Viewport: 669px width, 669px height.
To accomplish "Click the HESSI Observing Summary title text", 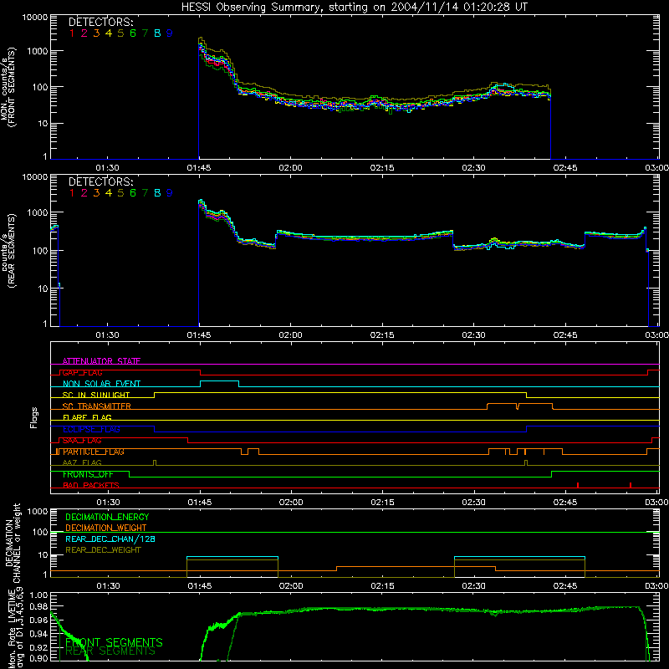I will pos(355,7).
